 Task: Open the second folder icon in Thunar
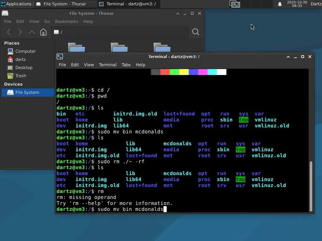[x=119, y=47]
